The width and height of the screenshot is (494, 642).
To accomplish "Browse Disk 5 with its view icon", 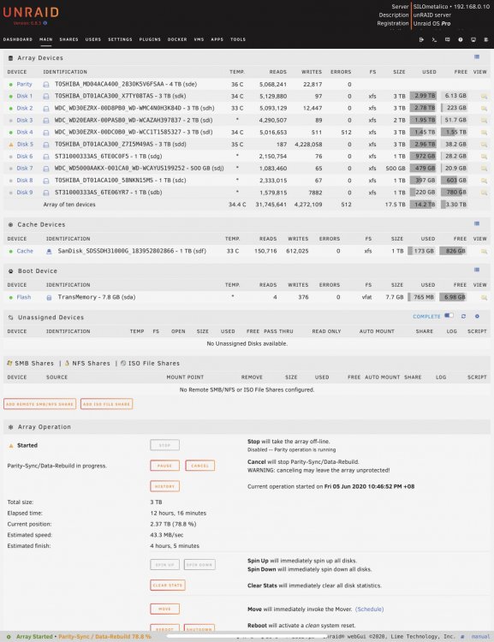I will pyautogui.click(x=484, y=144).
